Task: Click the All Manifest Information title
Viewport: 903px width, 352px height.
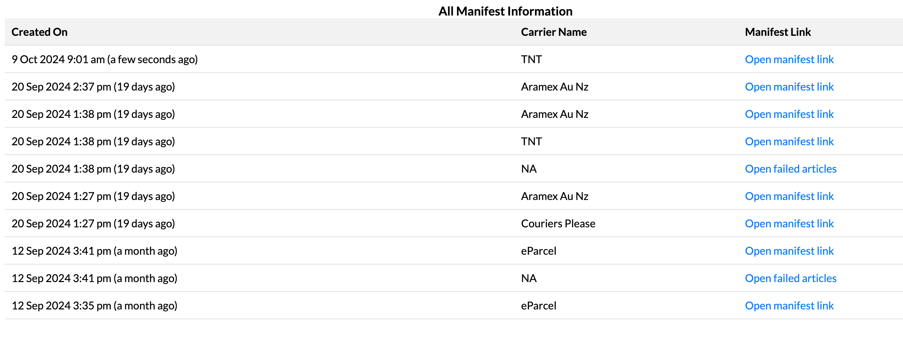Action: [x=505, y=11]
